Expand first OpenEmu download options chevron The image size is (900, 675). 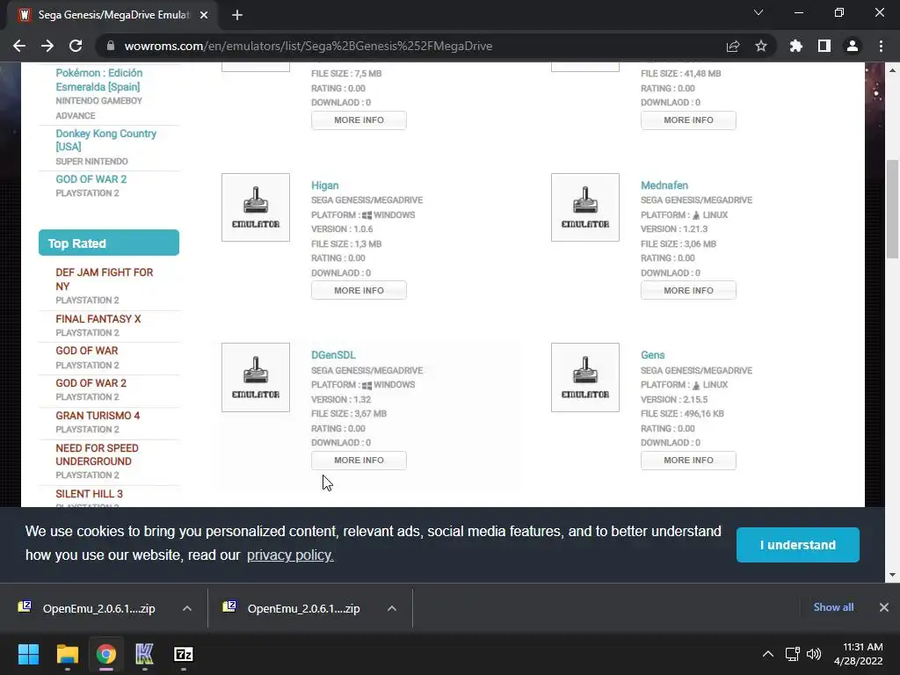click(x=187, y=608)
